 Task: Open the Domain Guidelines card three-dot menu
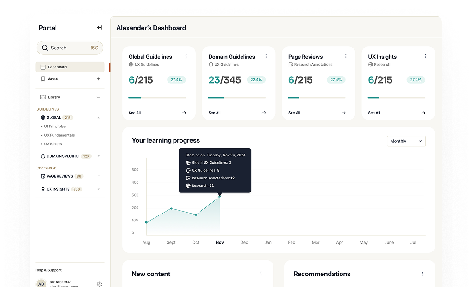coord(266,56)
